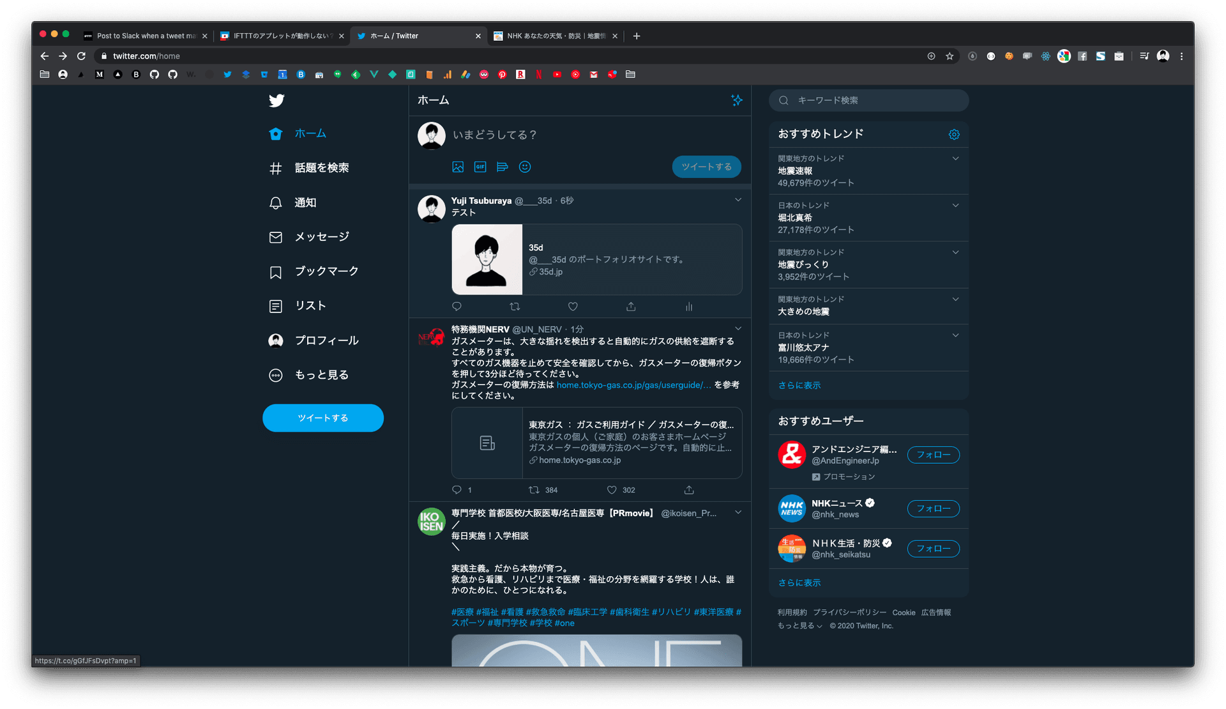Expand options for 富川悠太アナ trend
The height and width of the screenshot is (709, 1226).
(956, 335)
